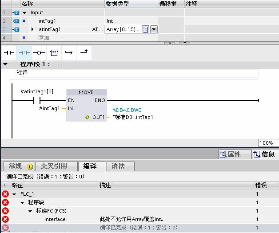Click 偏移量 column header

tap(171, 4)
